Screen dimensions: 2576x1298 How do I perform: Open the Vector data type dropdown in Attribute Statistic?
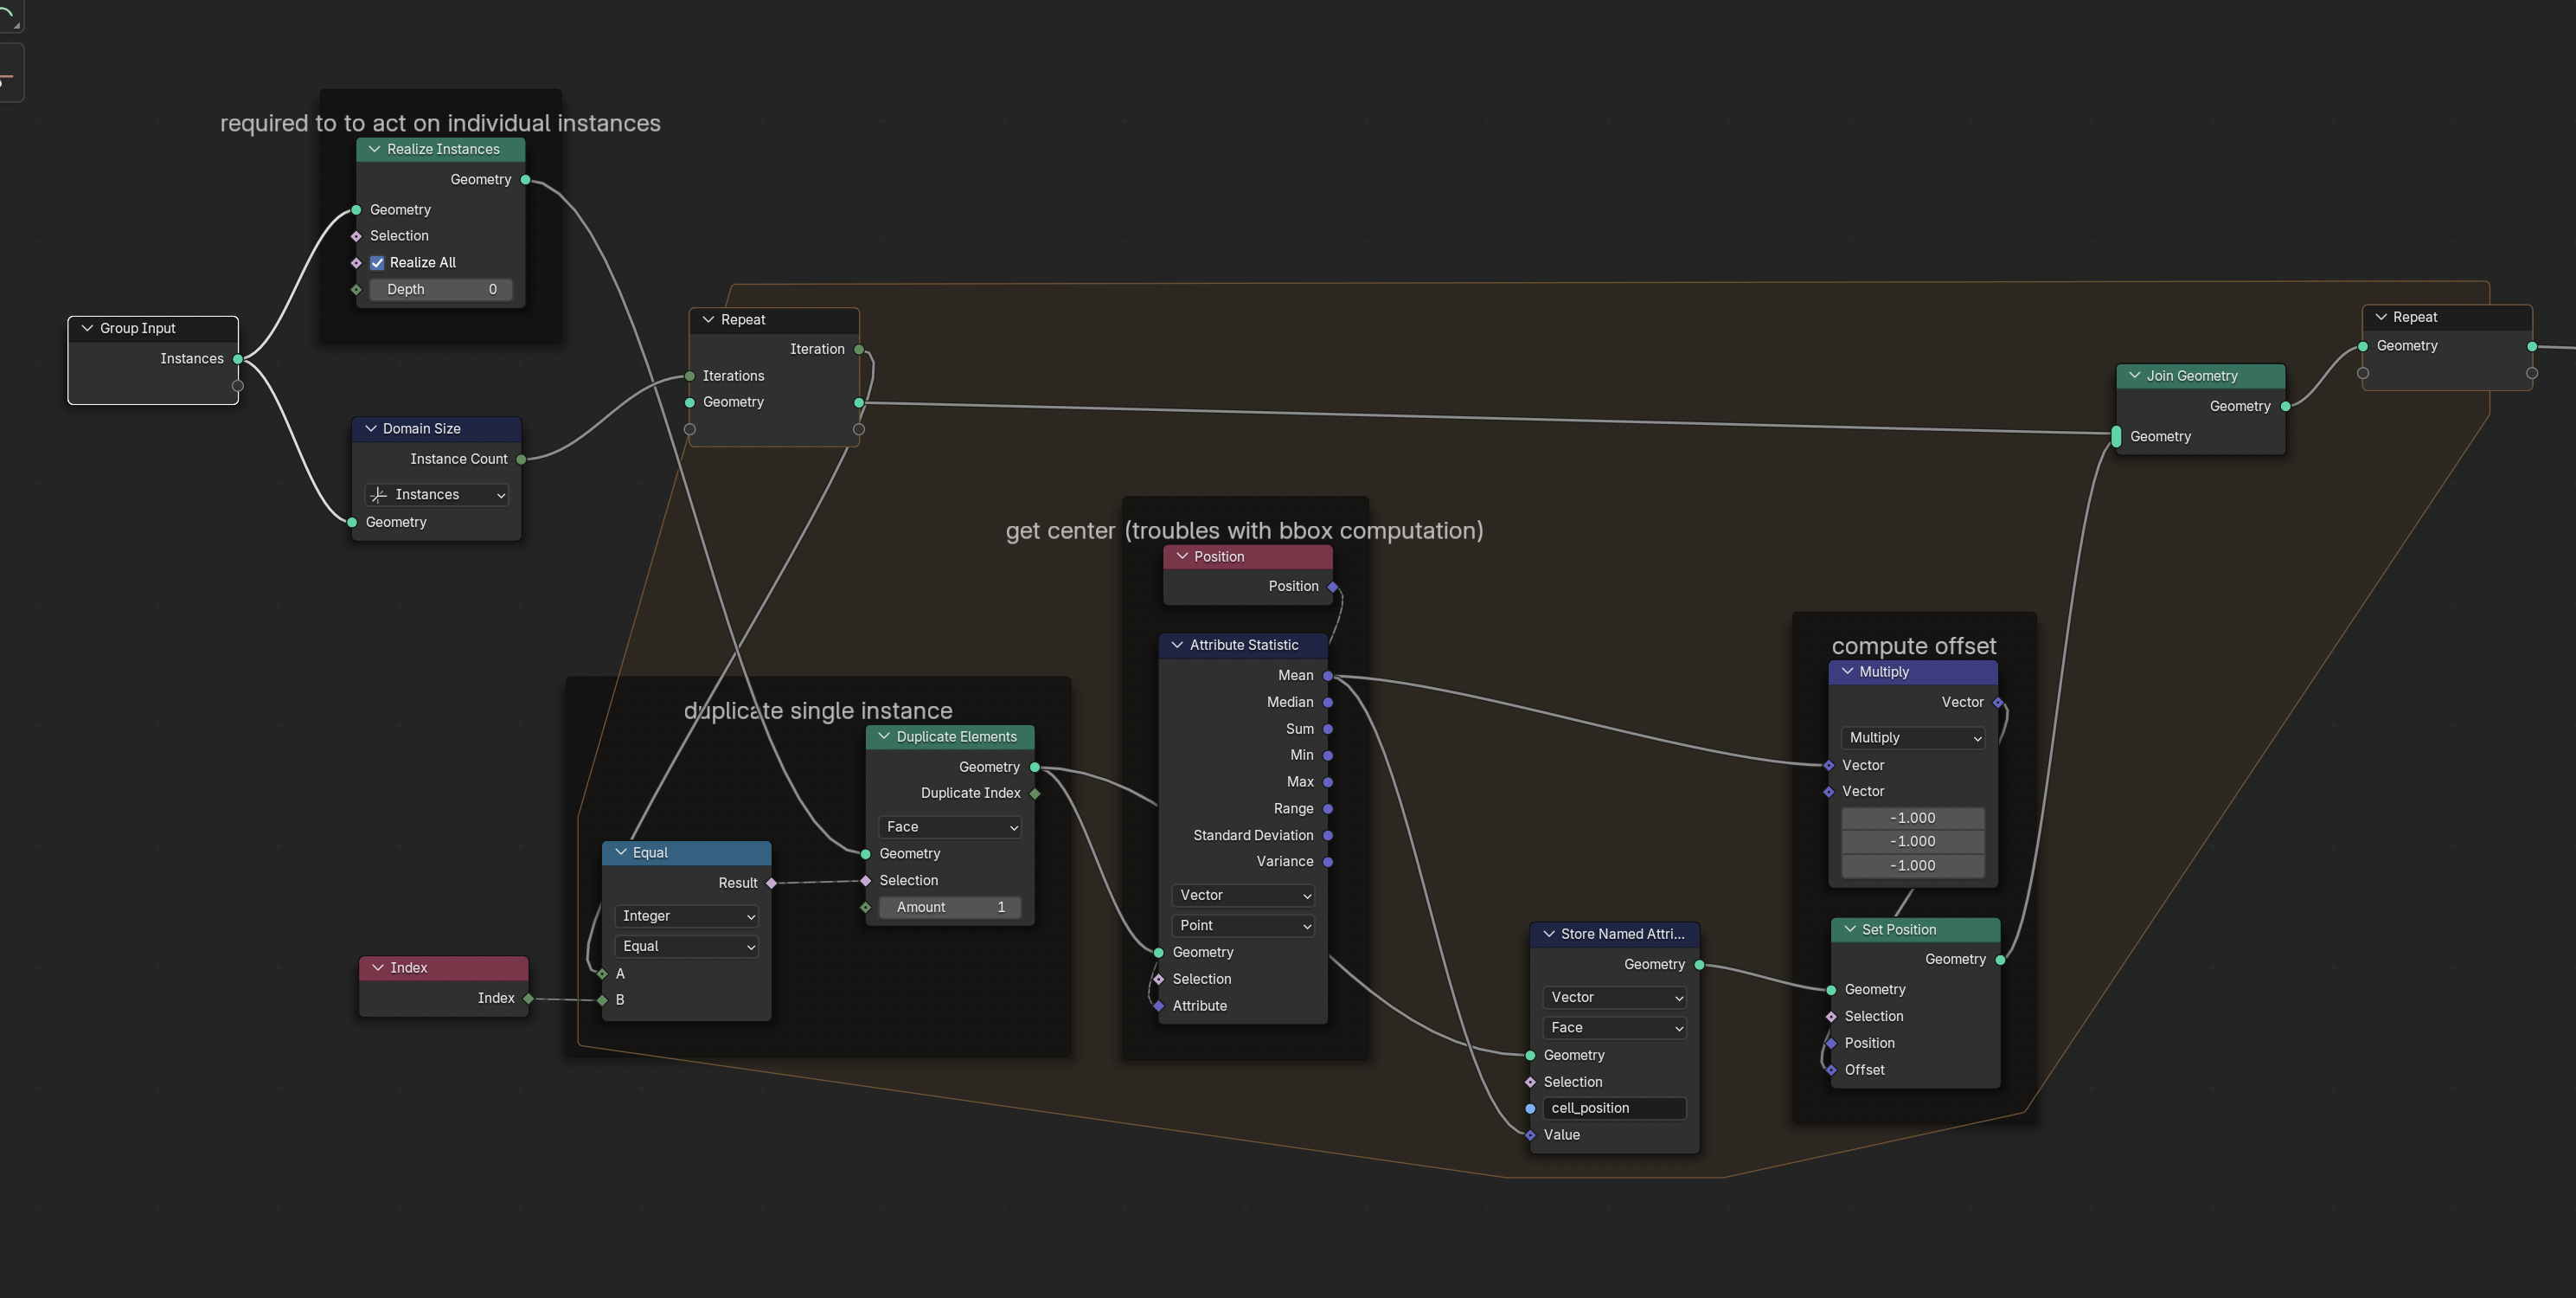pyautogui.click(x=1243, y=895)
